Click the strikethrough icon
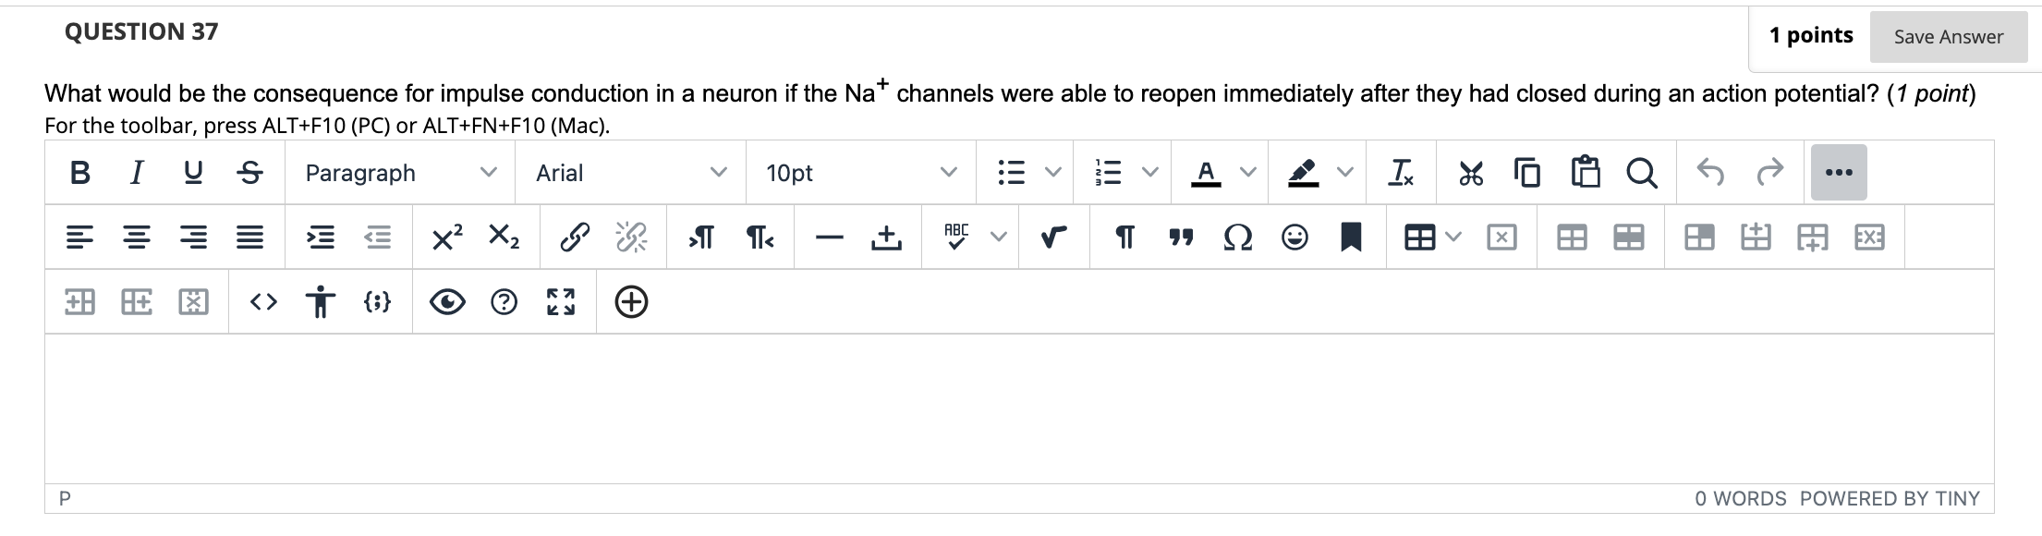 249,173
